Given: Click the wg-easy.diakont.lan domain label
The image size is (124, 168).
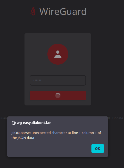Looking at the screenshot, I should click(x=34, y=123).
